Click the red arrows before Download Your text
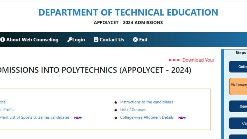Screen dimensions: 247x139 pyautogui.click(x=175, y=60)
